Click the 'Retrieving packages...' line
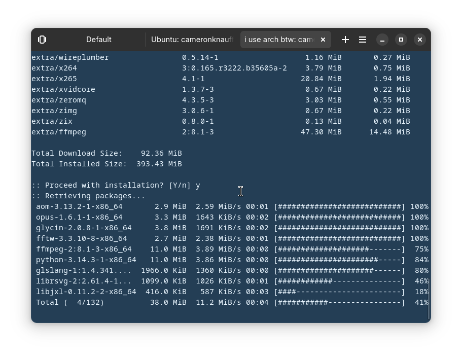 pyautogui.click(x=88, y=196)
